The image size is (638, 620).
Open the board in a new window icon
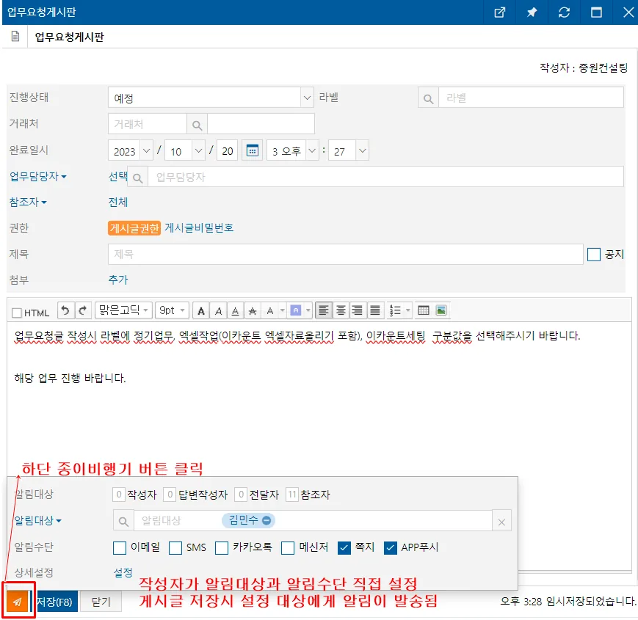pos(499,12)
